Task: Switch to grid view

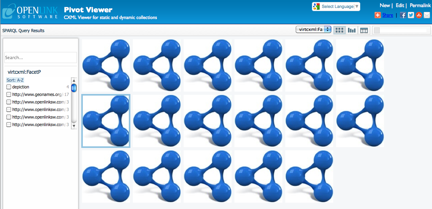Action: pyautogui.click(x=339, y=30)
